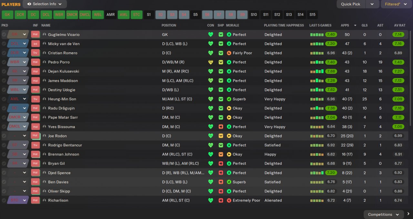Open AML position dropdown for Son
Screen dimensions: 413x219
pyautogui.click(x=25, y=99)
